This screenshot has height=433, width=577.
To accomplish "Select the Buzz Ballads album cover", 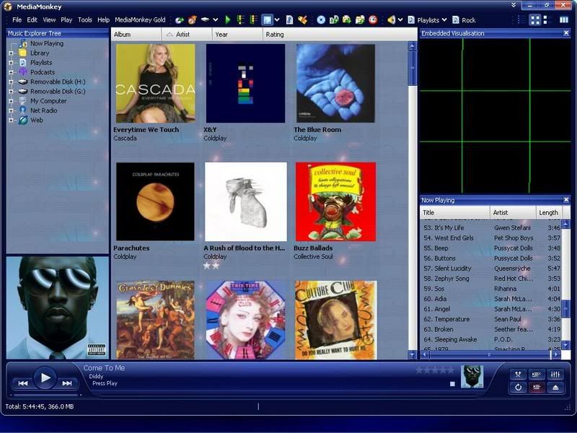I will tap(335, 202).
